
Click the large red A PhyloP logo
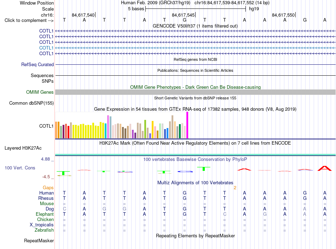[325, 168]
